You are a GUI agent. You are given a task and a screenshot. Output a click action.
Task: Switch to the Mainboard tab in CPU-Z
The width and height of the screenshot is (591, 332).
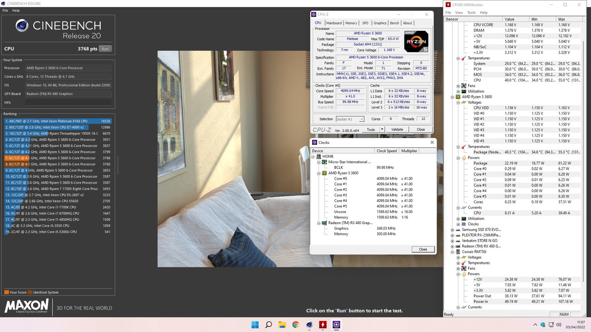coord(334,23)
